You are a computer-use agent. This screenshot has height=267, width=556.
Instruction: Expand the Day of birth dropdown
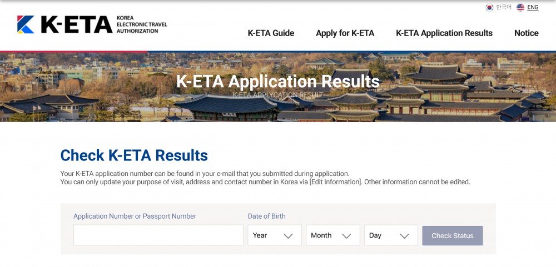(391, 235)
